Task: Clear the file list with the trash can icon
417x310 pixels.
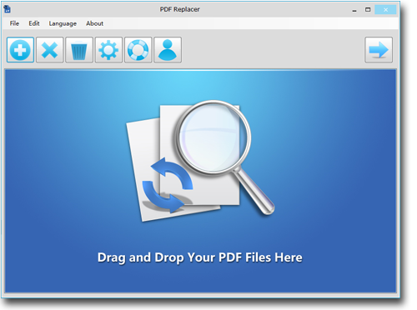Action: pyautogui.click(x=79, y=50)
